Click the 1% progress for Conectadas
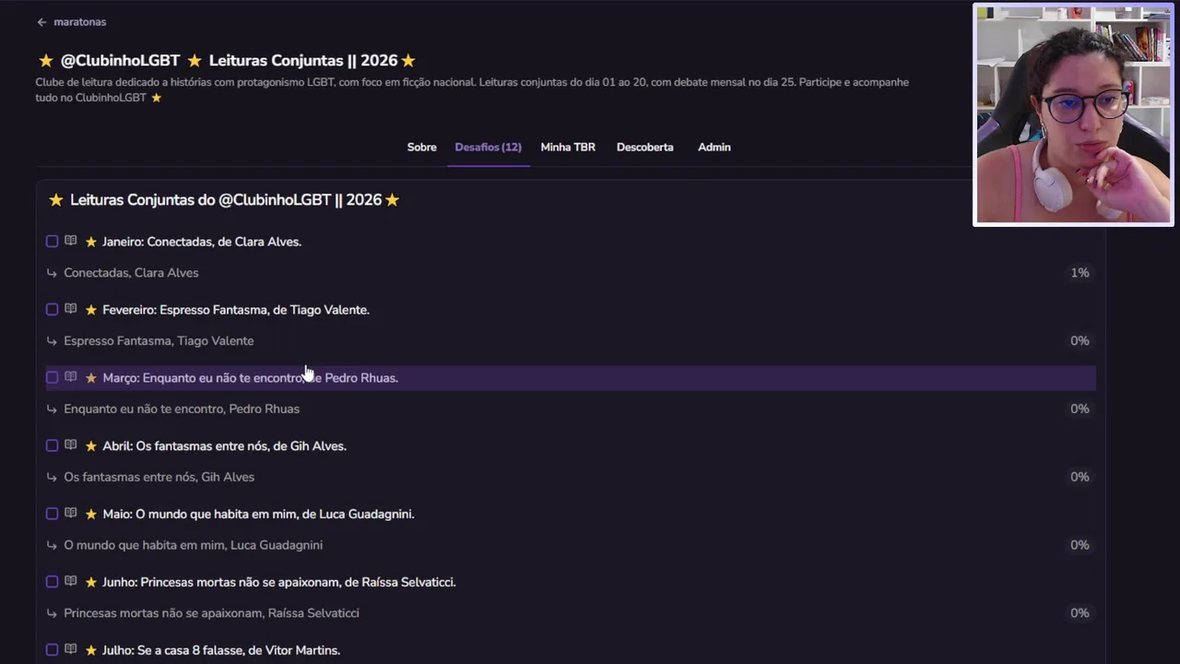This screenshot has height=664, width=1180. point(1080,273)
